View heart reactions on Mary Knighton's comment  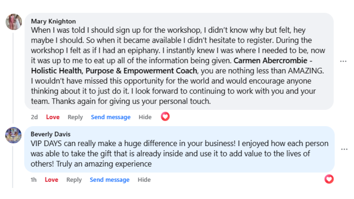tap(165, 117)
